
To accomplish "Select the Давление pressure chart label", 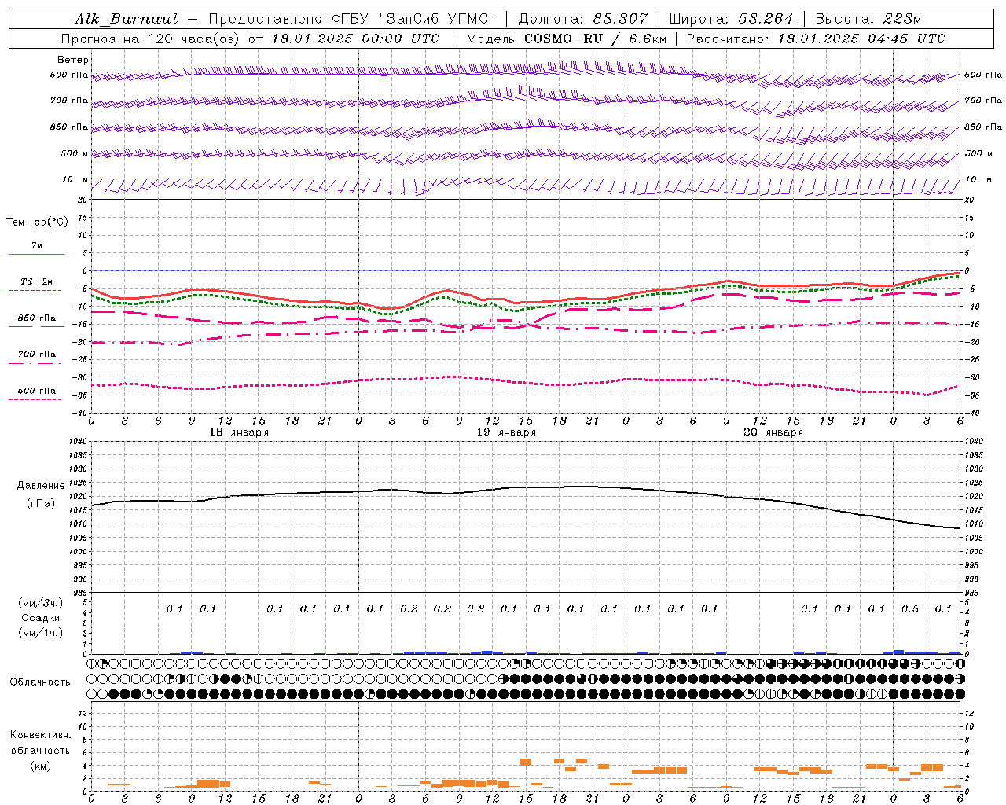I will [41, 486].
